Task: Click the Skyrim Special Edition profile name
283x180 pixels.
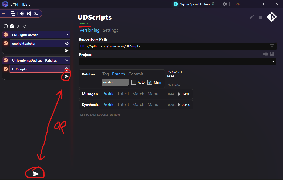Action: tap(194, 4)
